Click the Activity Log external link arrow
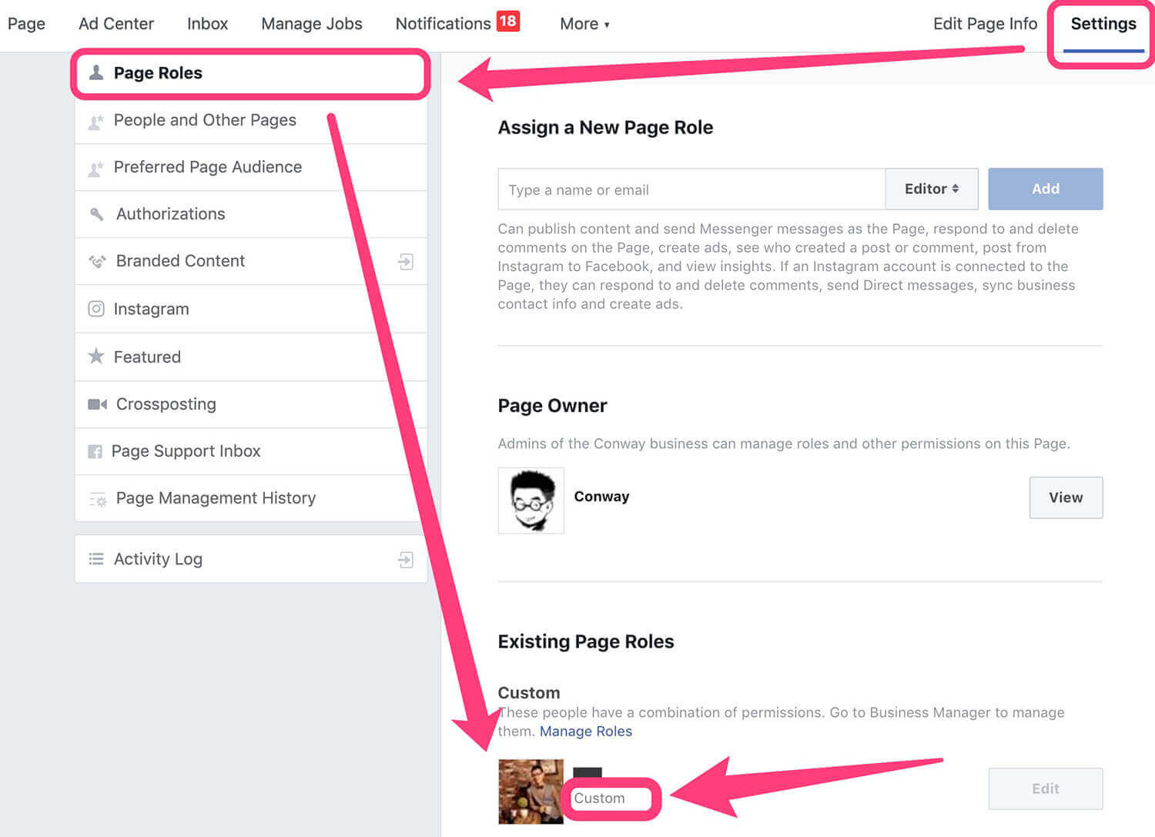Screen dimensions: 1155x837 (406, 560)
